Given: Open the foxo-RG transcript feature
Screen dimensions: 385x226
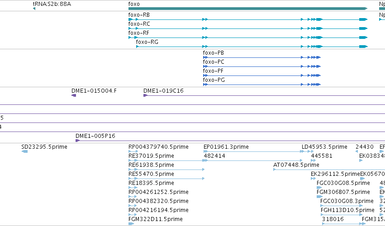Looking at the screenshot, I should [252, 47].
